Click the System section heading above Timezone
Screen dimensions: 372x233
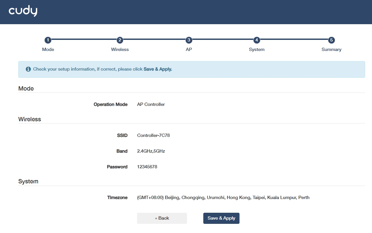(28, 181)
